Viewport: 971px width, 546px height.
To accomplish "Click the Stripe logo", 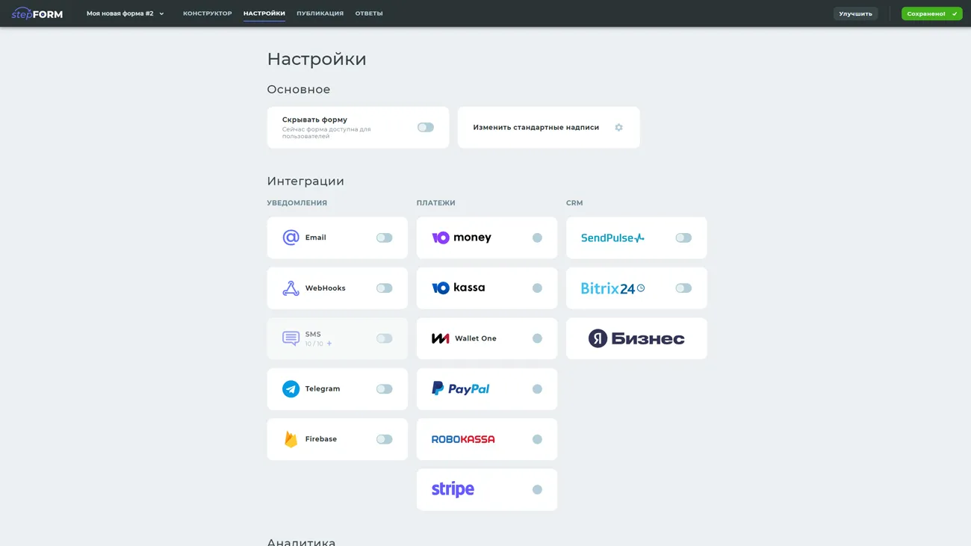I will pyautogui.click(x=453, y=490).
